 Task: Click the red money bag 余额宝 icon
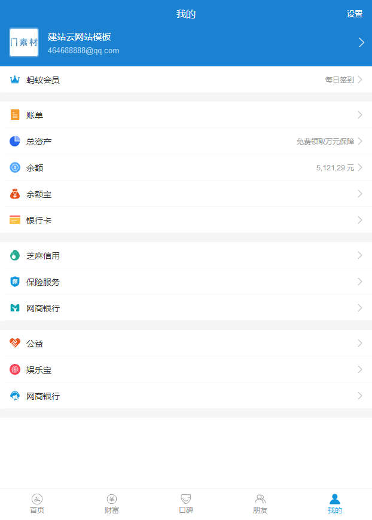pyautogui.click(x=15, y=194)
